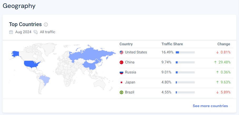Select the United States country name
Screen dimensions: 239x115
tap(136, 52)
